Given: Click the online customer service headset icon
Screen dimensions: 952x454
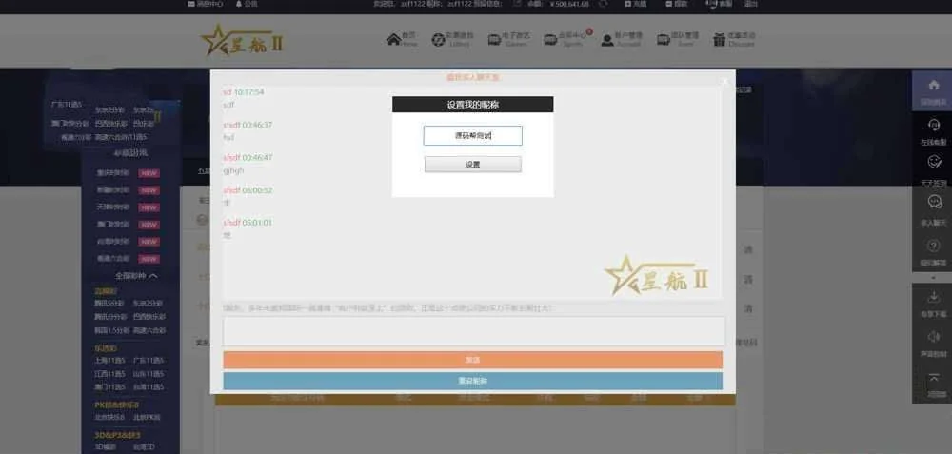Looking at the screenshot, I should pos(933,127).
